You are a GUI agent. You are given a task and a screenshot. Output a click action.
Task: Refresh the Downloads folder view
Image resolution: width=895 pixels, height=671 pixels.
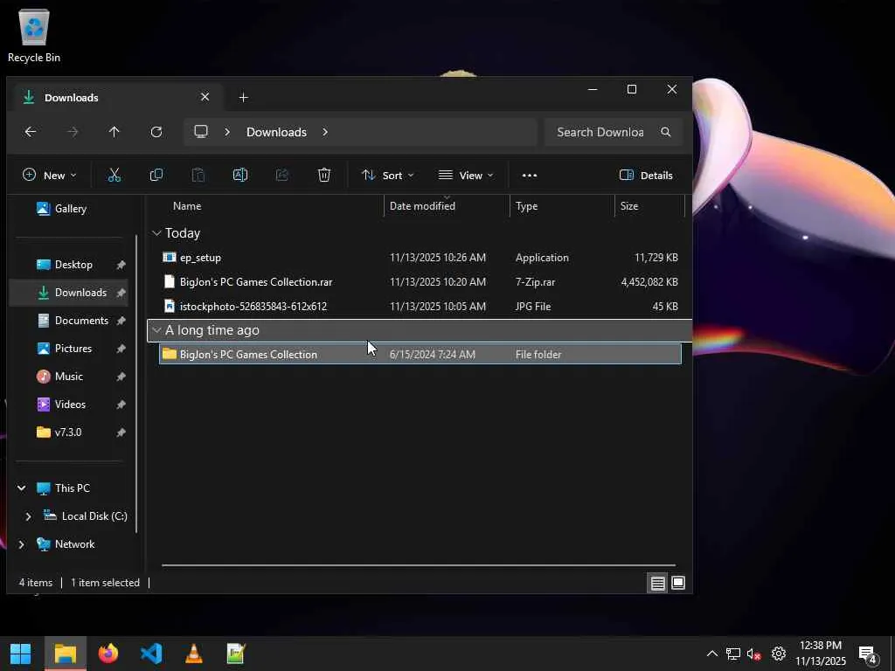coord(156,132)
